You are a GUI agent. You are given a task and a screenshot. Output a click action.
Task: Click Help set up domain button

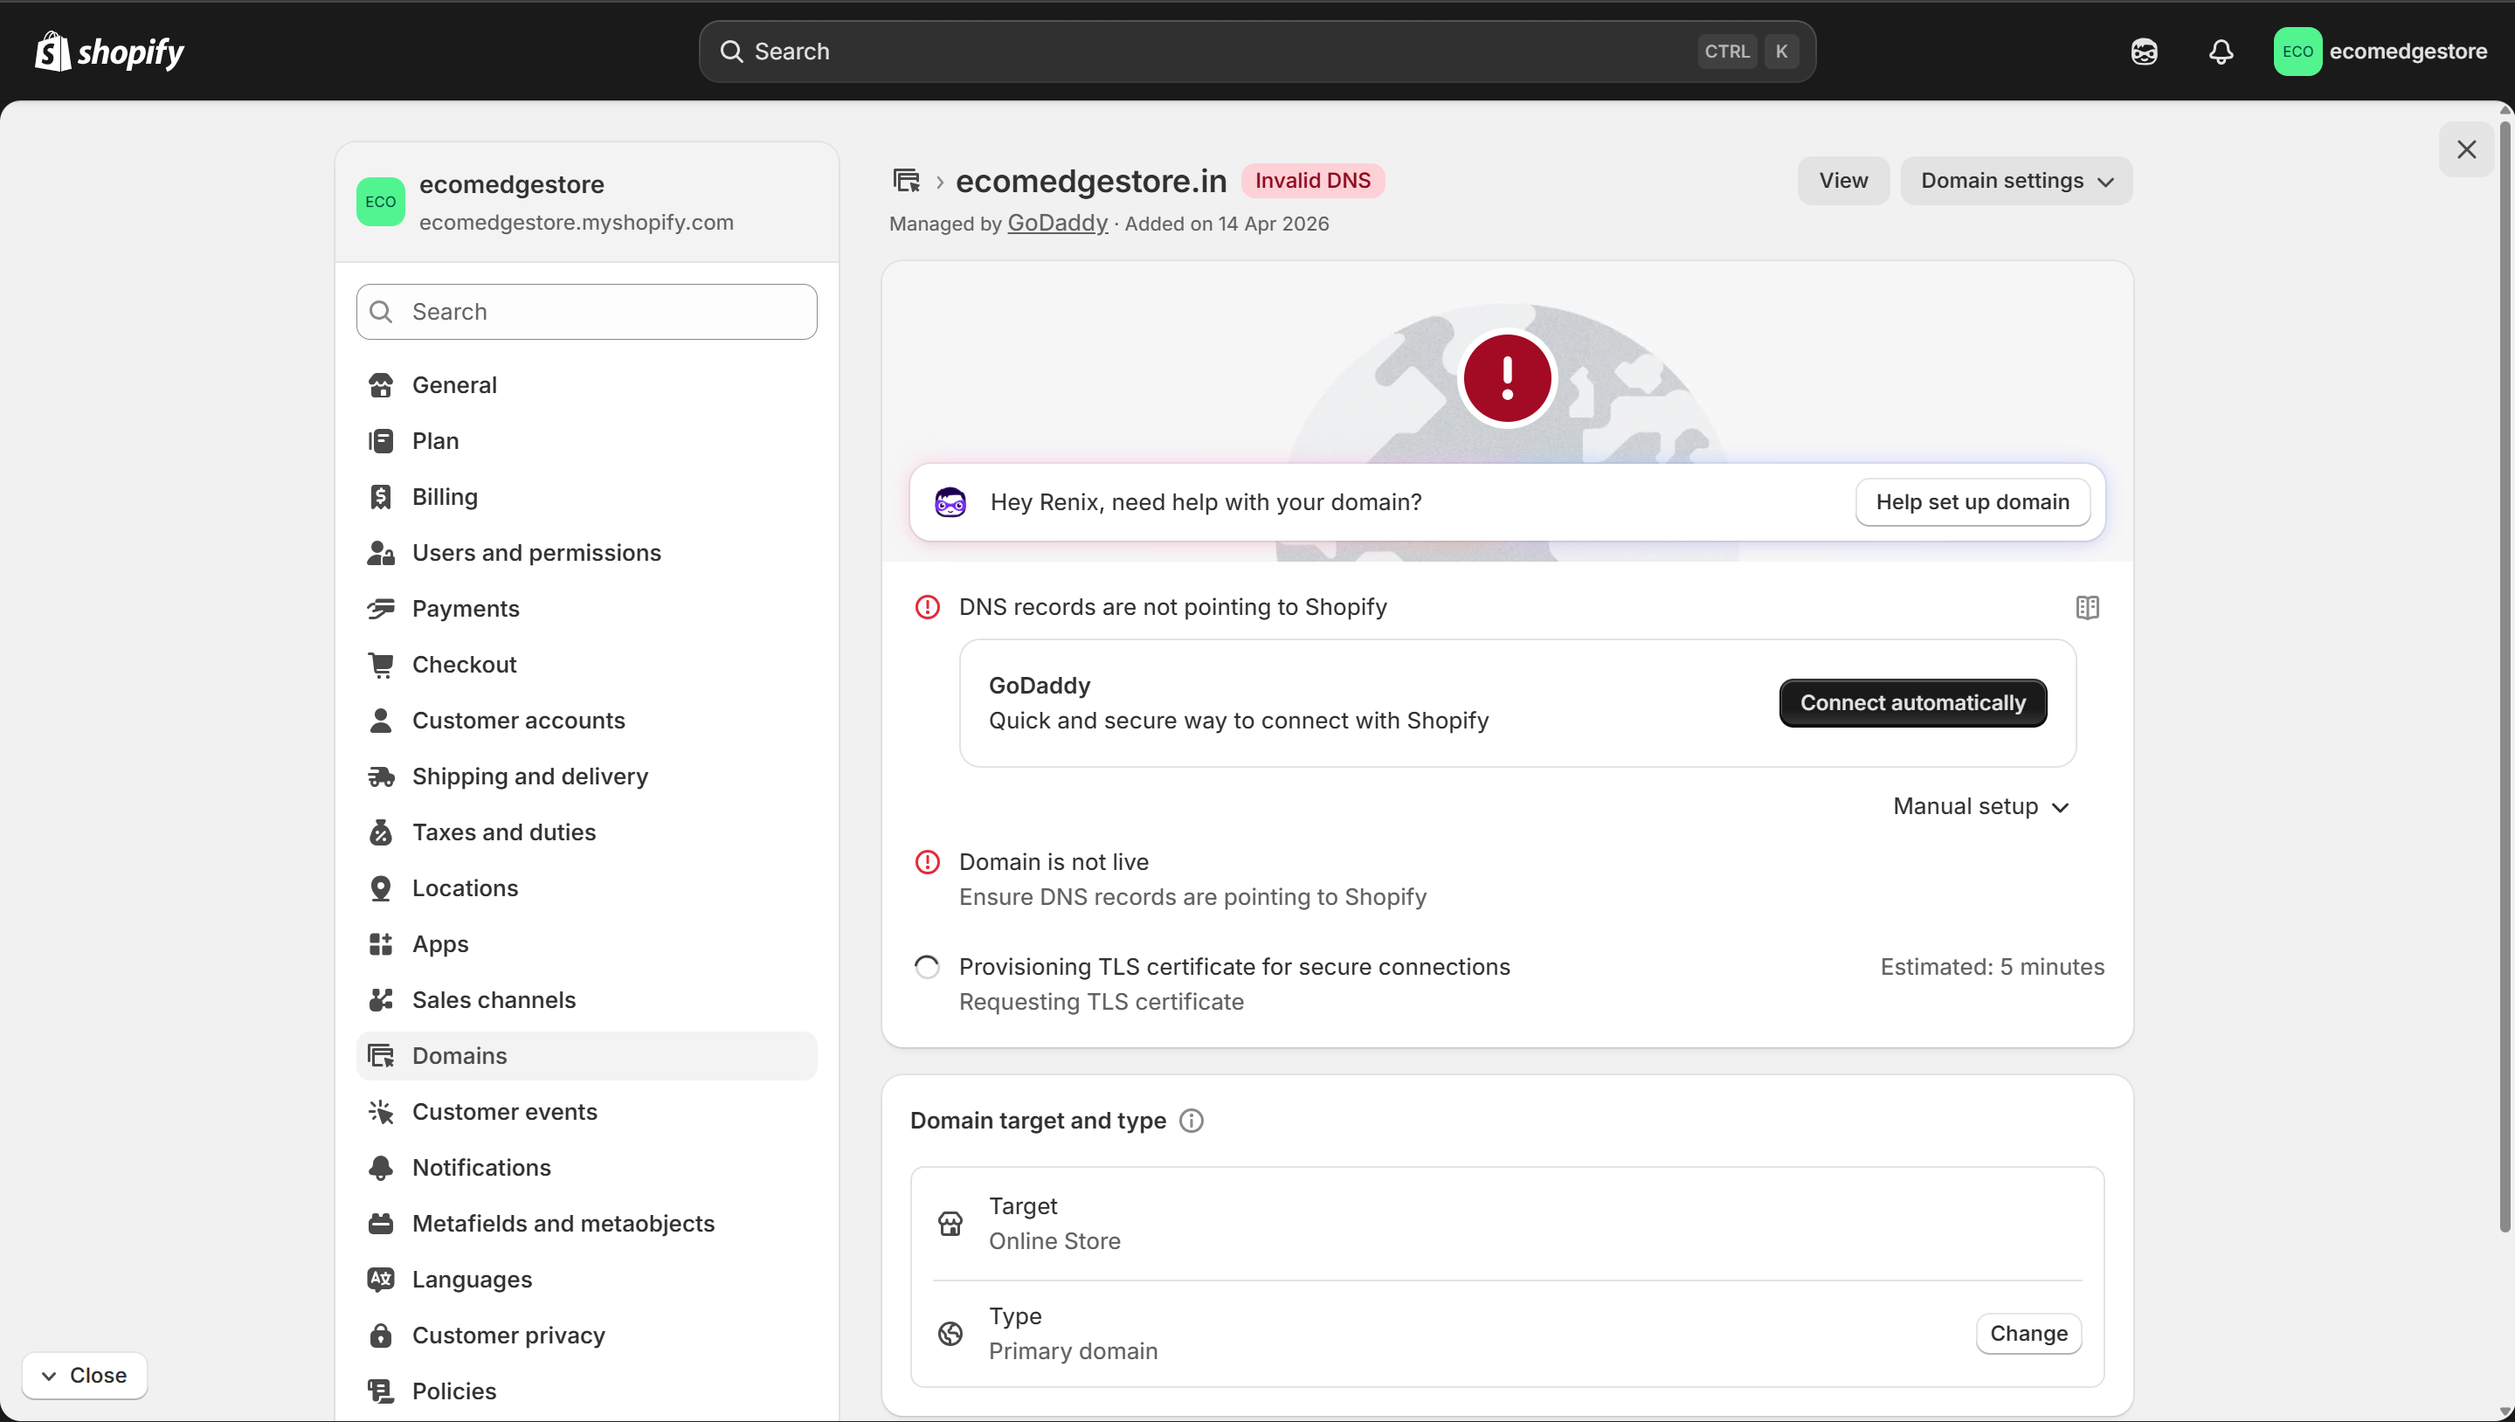[1972, 502]
